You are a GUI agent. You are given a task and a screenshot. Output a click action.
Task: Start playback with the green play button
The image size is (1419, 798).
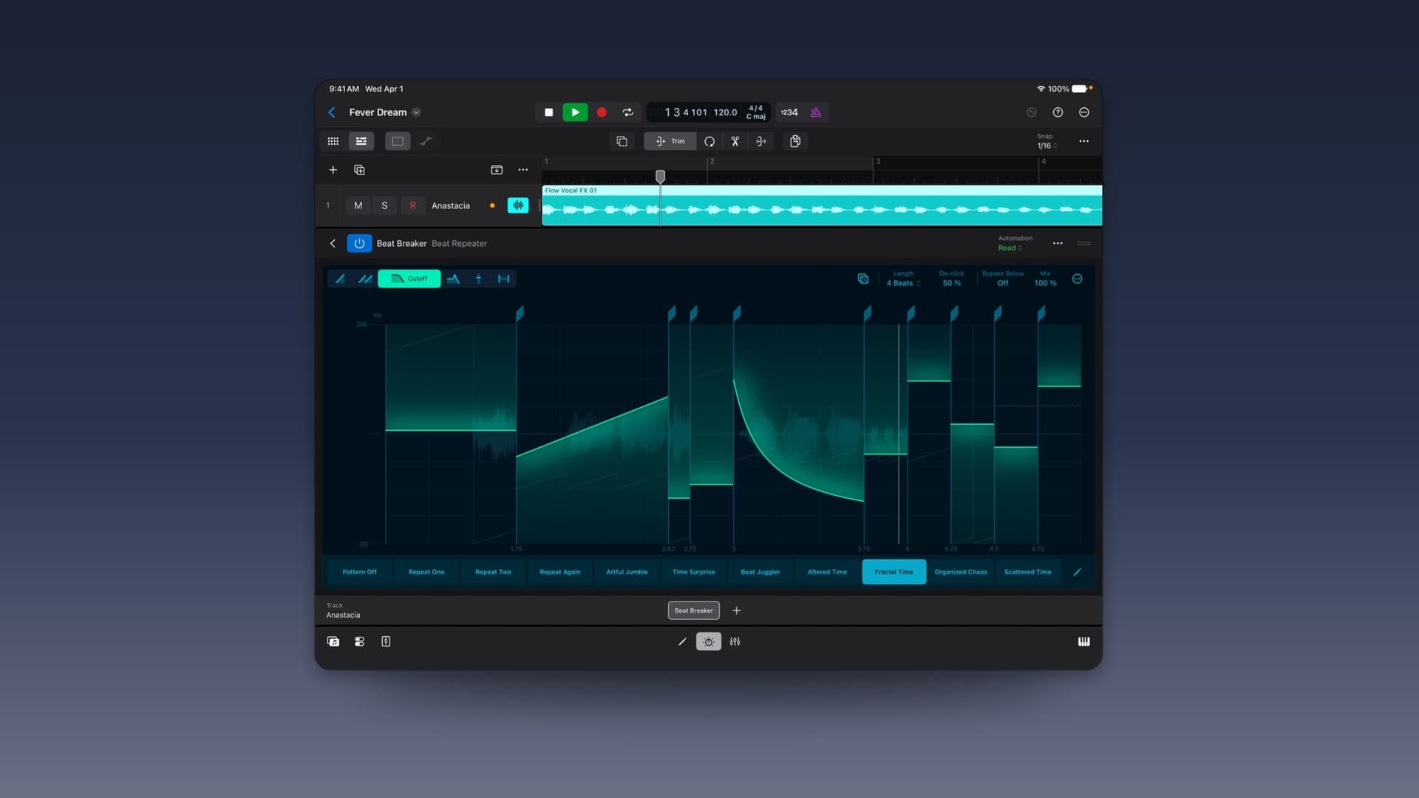point(575,112)
